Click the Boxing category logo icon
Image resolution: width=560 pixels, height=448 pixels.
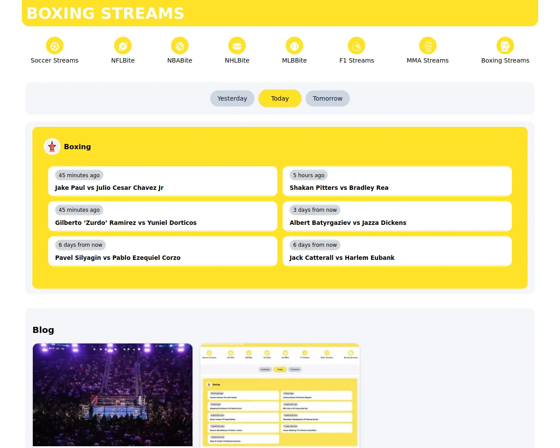coord(52,147)
